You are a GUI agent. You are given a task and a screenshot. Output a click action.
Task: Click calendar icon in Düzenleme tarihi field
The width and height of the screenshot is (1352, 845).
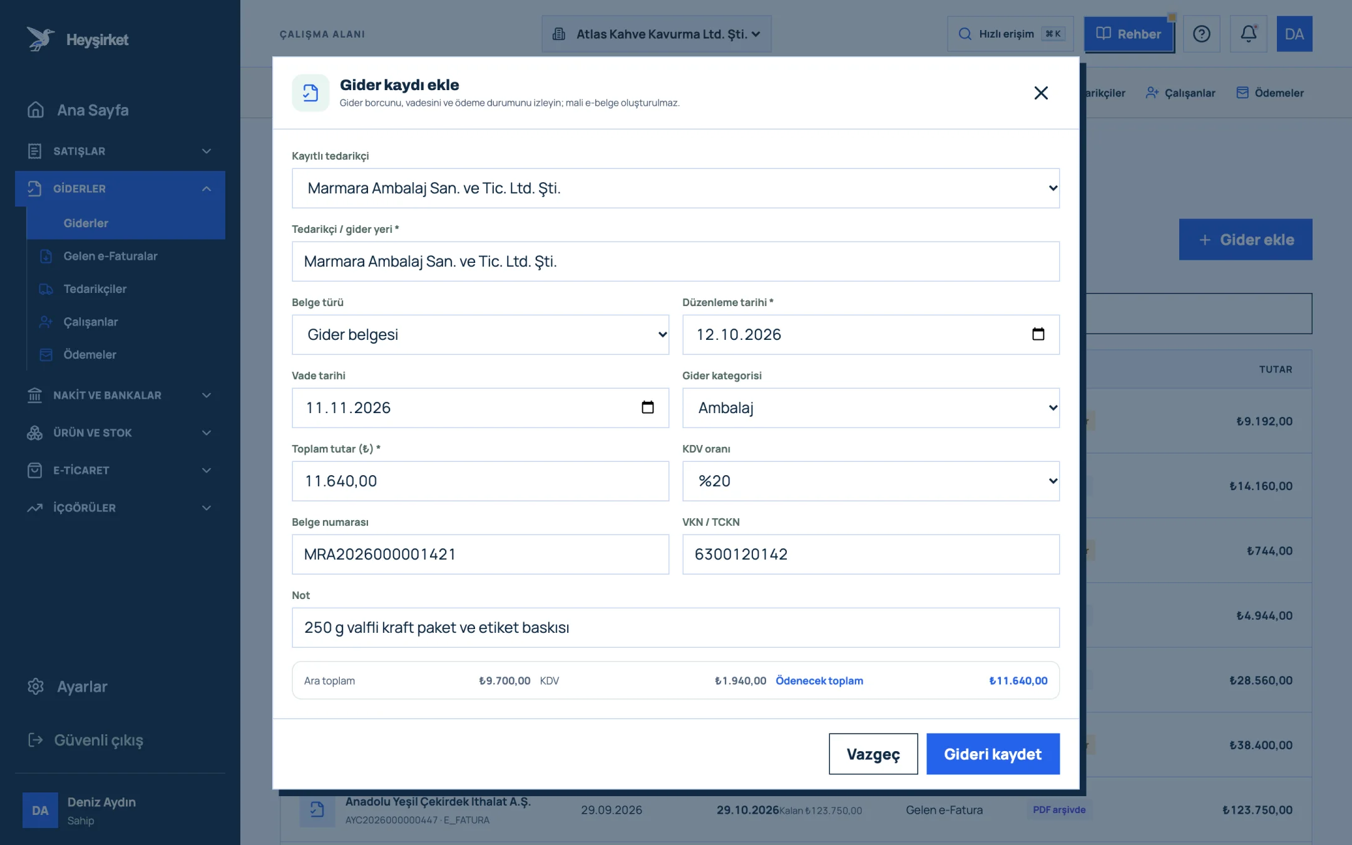[x=1038, y=334]
